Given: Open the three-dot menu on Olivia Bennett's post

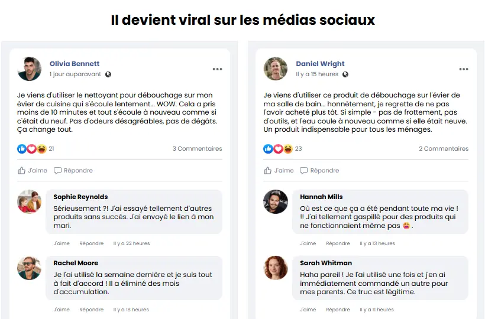Looking at the screenshot, I should [217, 69].
